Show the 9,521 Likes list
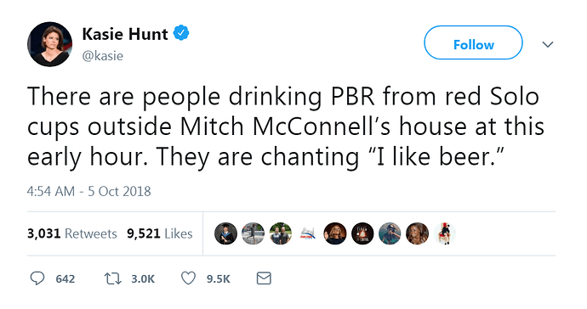This screenshot has width=587, height=309. pyautogui.click(x=159, y=233)
